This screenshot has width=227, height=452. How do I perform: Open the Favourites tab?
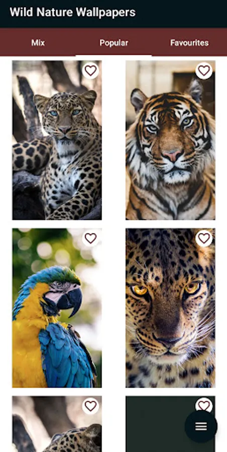(189, 43)
